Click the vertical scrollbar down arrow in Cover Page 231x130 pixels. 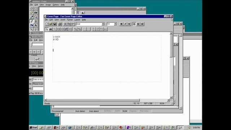pos(171,97)
